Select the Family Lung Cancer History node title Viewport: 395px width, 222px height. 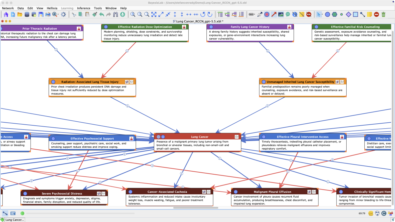click(x=250, y=27)
